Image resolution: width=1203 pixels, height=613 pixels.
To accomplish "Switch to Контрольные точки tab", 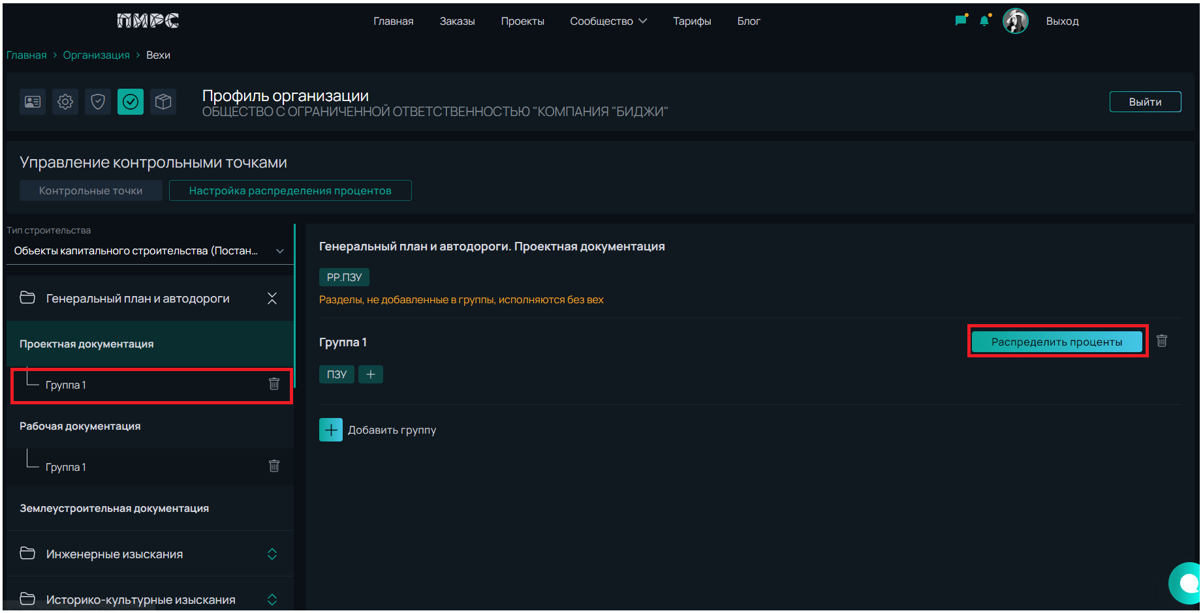I will (x=91, y=191).
